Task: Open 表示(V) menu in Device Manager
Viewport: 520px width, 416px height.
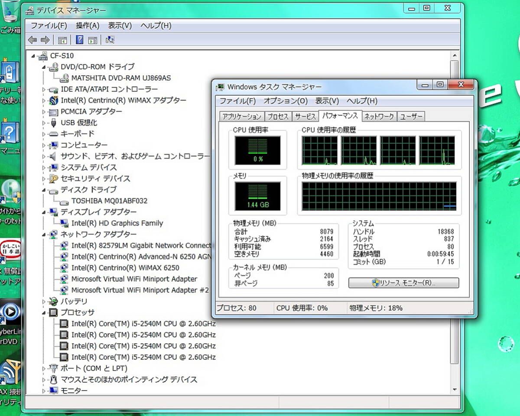Action: pos(120,26)
